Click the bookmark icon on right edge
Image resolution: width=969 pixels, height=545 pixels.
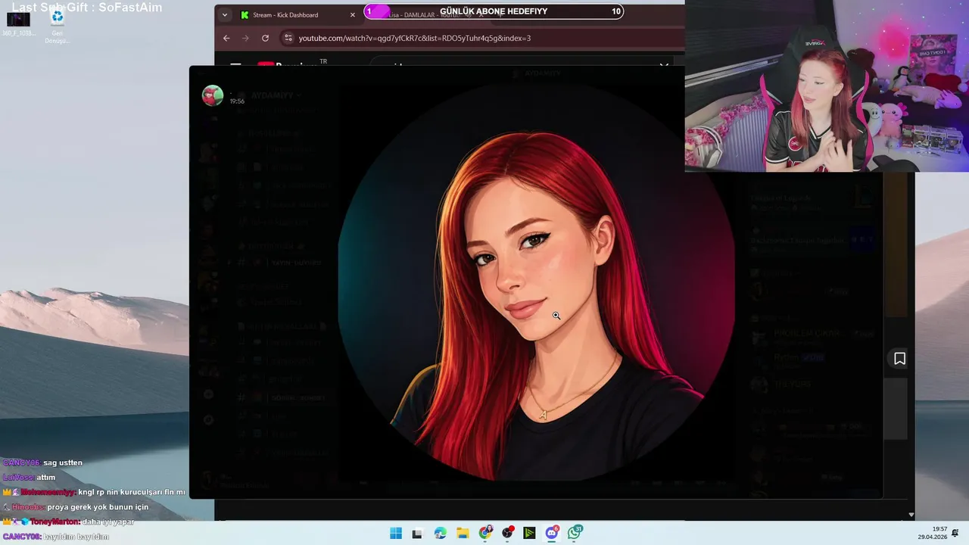pos(899,359)
